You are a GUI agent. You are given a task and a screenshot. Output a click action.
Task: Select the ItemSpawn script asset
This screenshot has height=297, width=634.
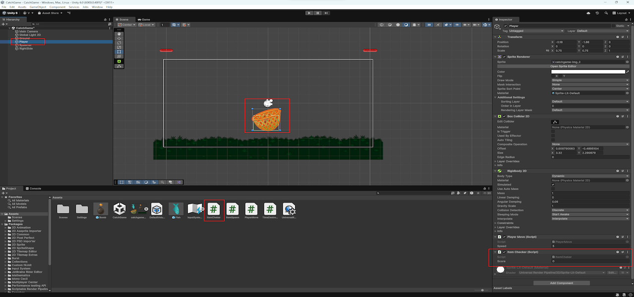(233, 211)
